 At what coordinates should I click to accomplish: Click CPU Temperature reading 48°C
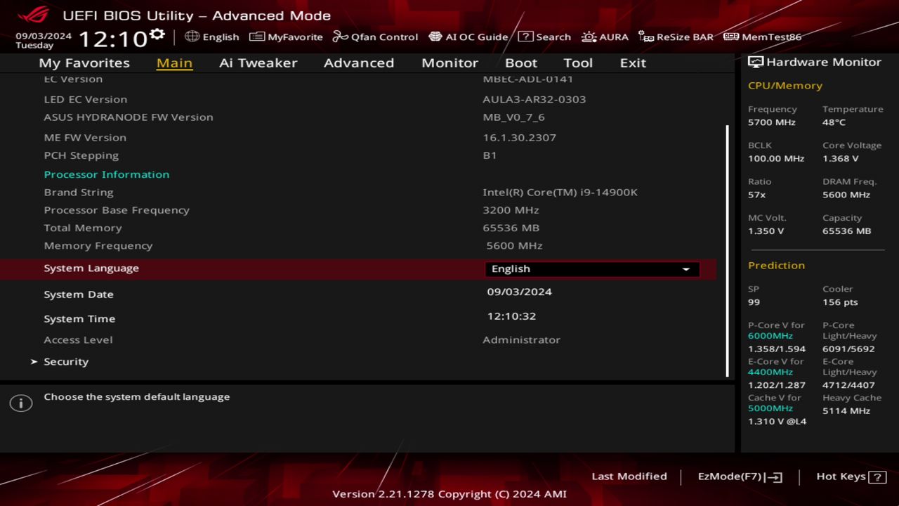834,122
